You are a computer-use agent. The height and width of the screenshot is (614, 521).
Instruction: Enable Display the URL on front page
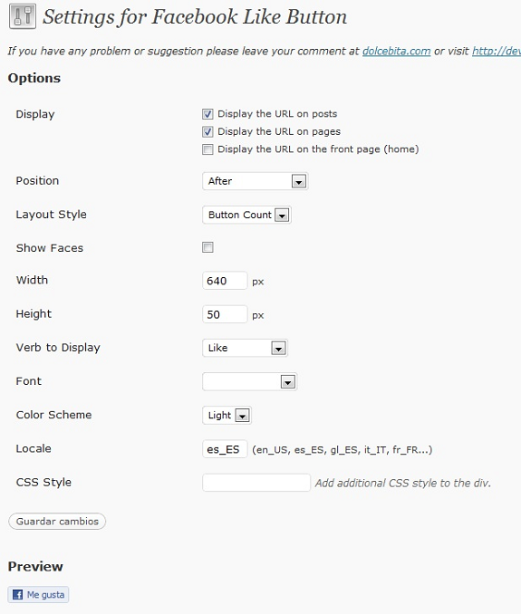(x=207, y=149)
